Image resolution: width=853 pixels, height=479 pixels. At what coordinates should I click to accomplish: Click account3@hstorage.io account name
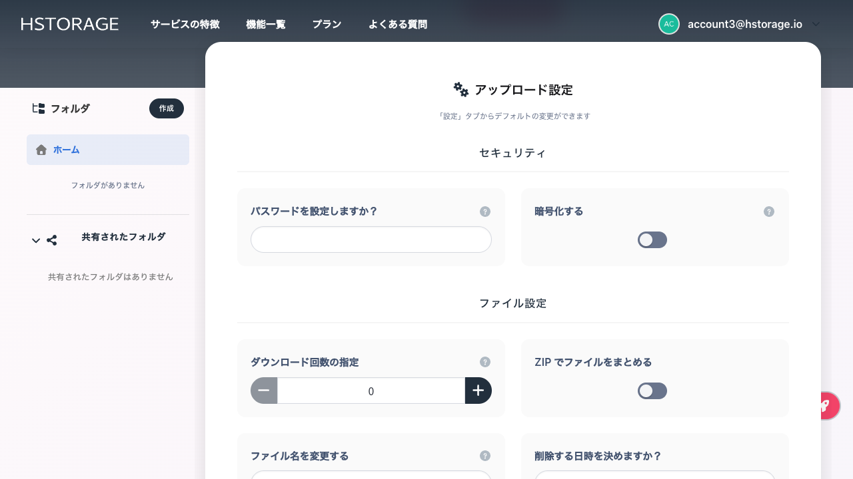click(x=745, y=24)
